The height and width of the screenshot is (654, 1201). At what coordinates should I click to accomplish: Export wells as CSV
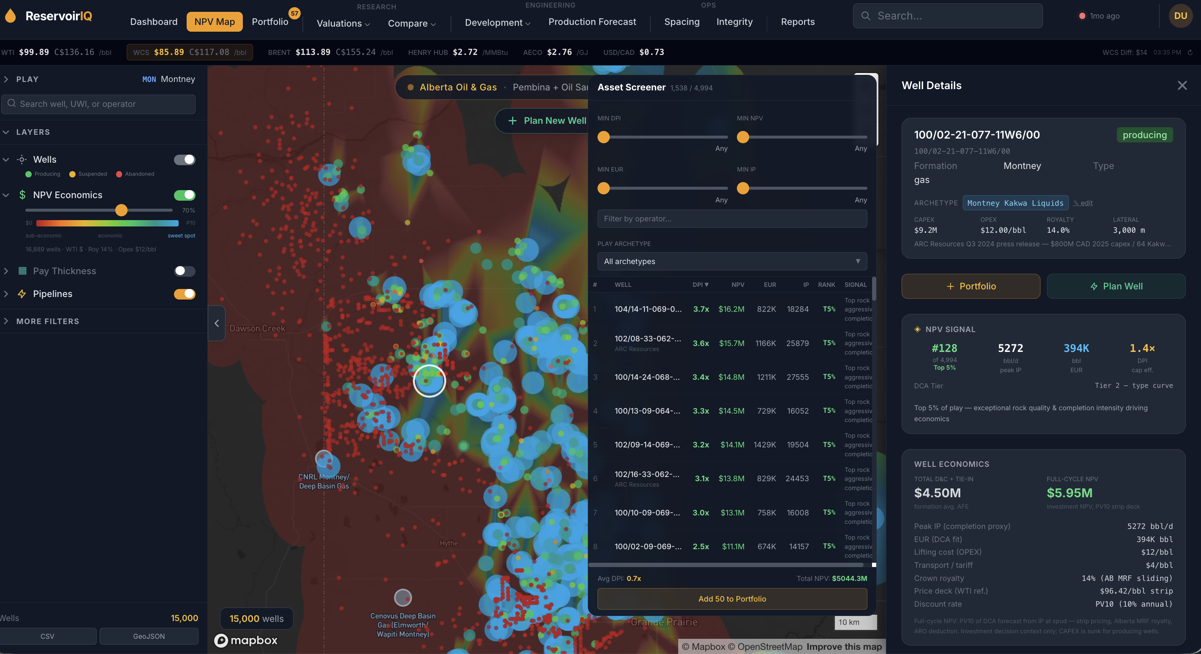point(48,636)
